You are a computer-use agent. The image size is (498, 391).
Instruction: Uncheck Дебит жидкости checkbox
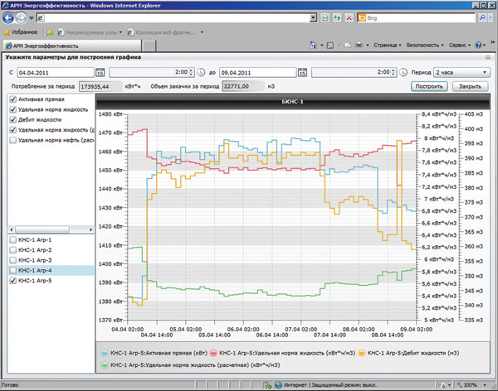pos(12,119)
